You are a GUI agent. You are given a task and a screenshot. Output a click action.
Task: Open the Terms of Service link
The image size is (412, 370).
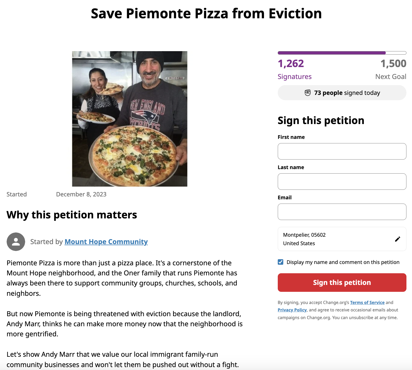tap(367, 302)
